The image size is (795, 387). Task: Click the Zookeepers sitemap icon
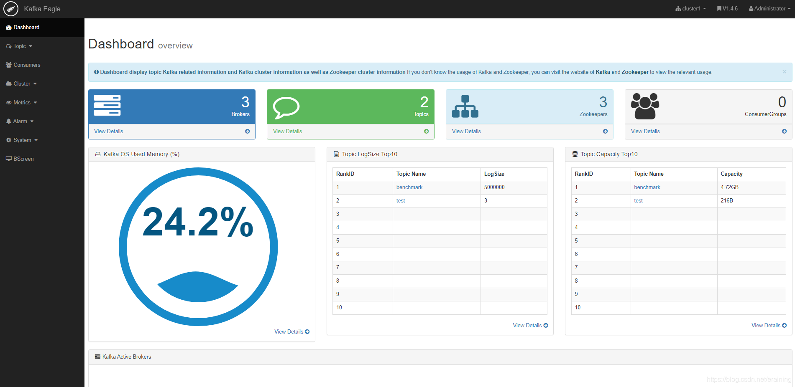coord(465,106)
